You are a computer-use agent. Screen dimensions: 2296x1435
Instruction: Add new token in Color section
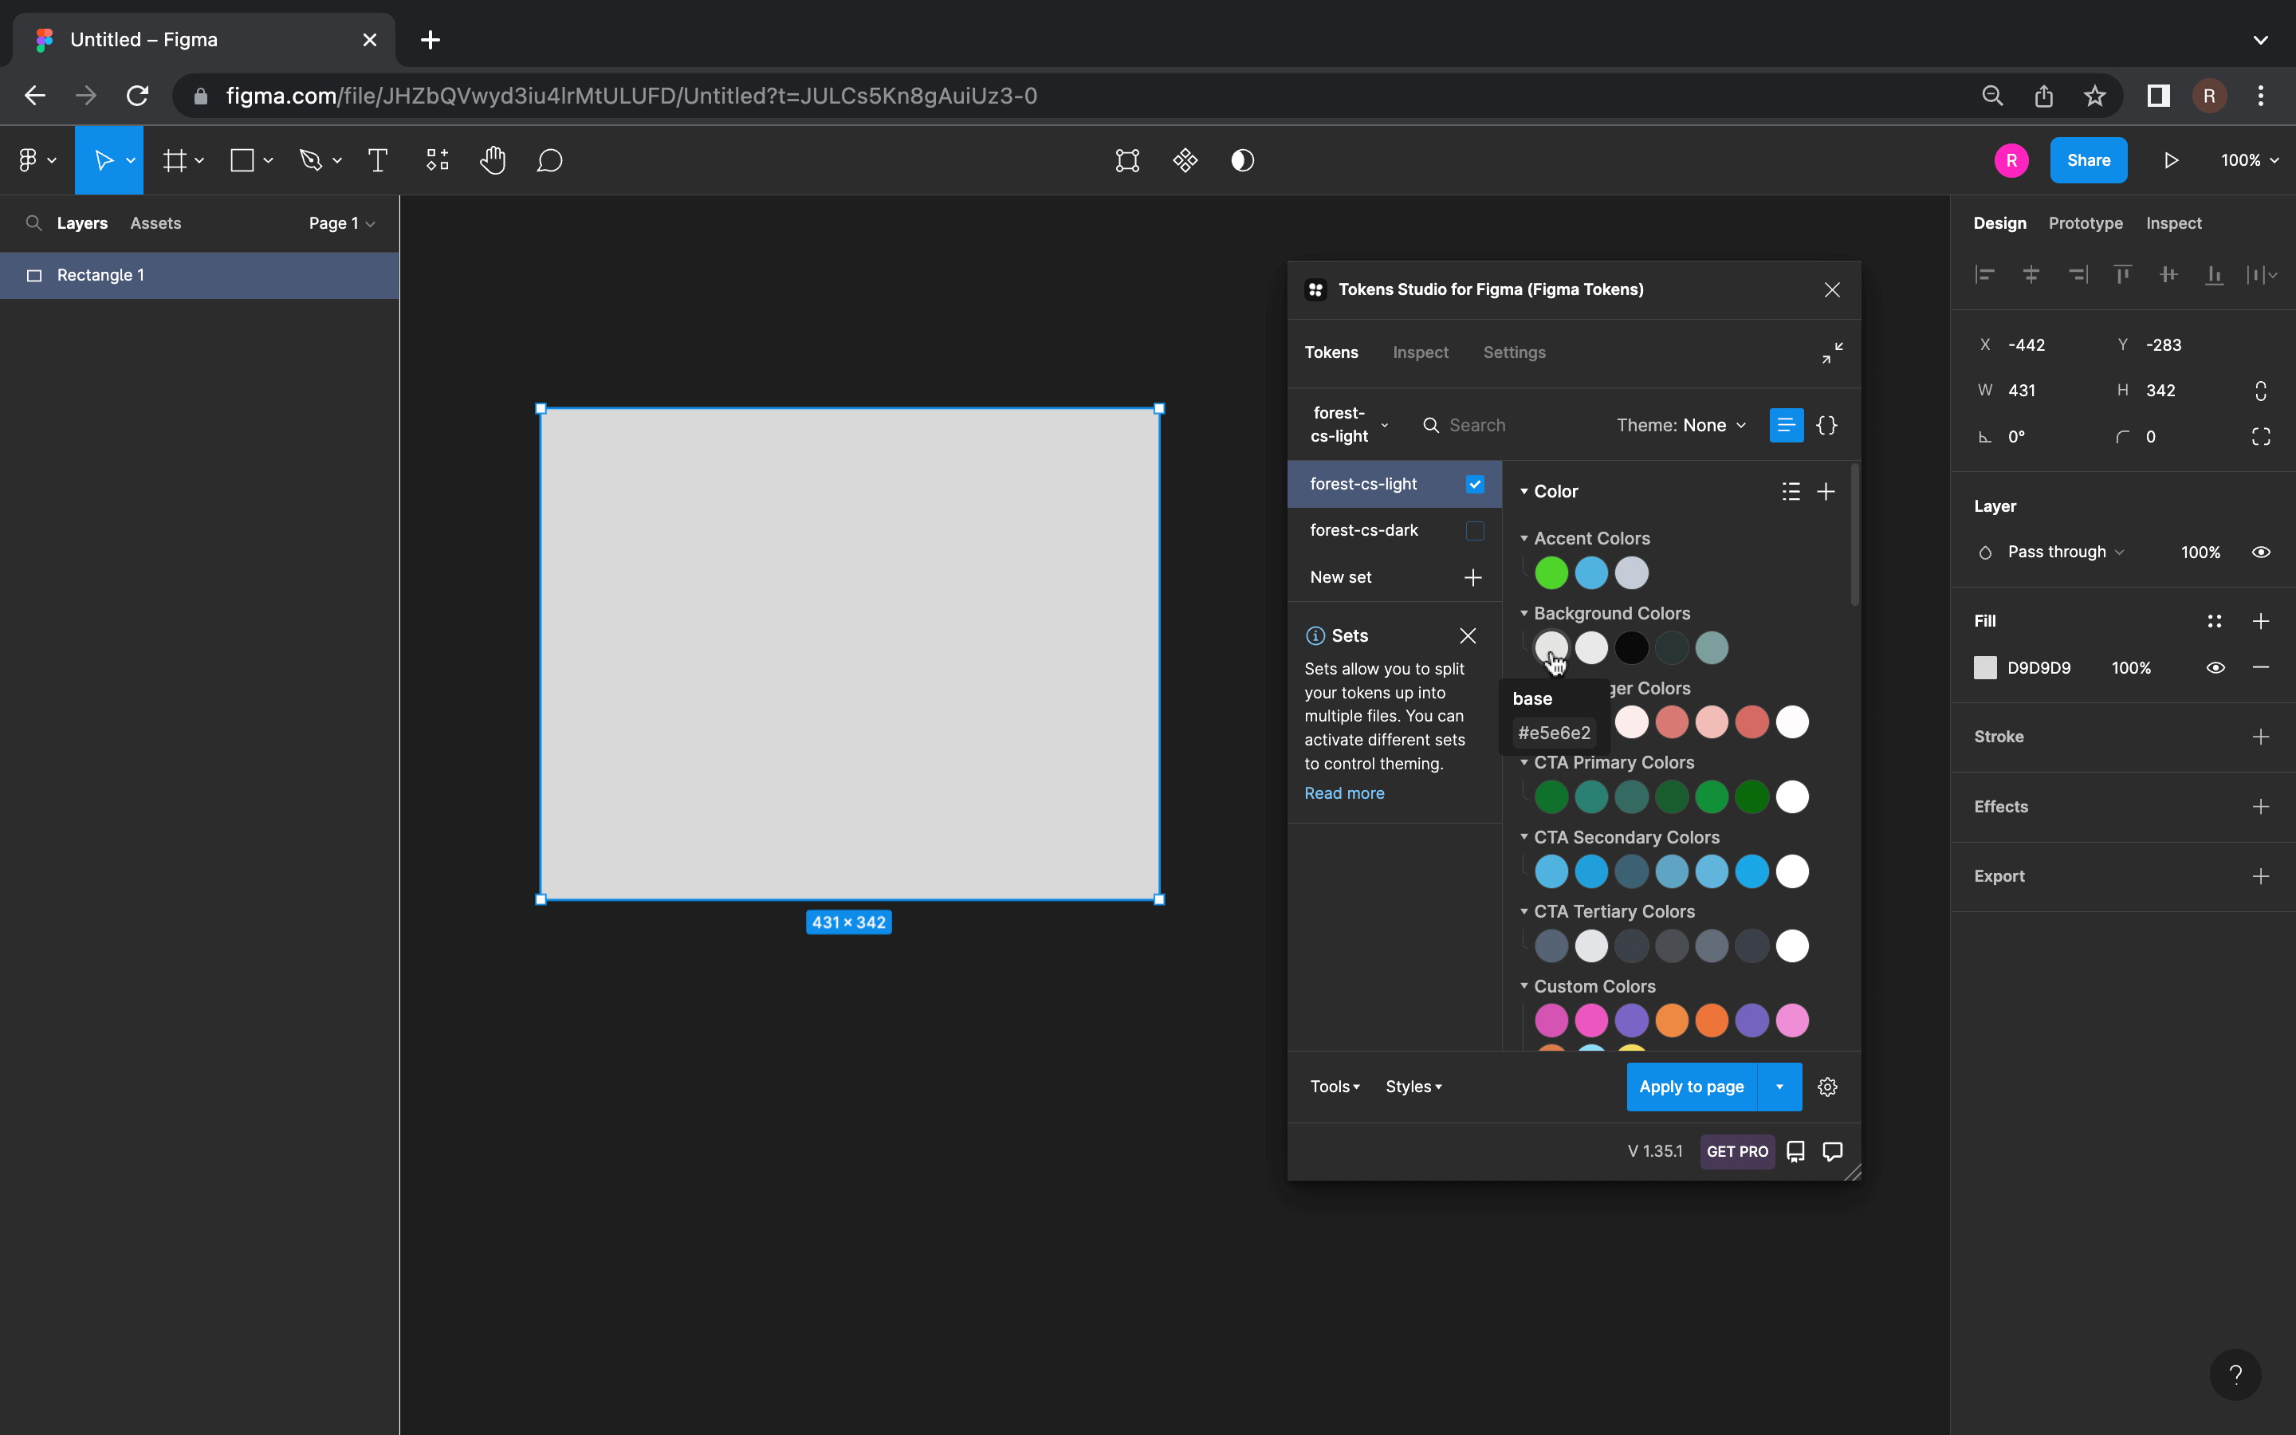[x=1826, y=492]
